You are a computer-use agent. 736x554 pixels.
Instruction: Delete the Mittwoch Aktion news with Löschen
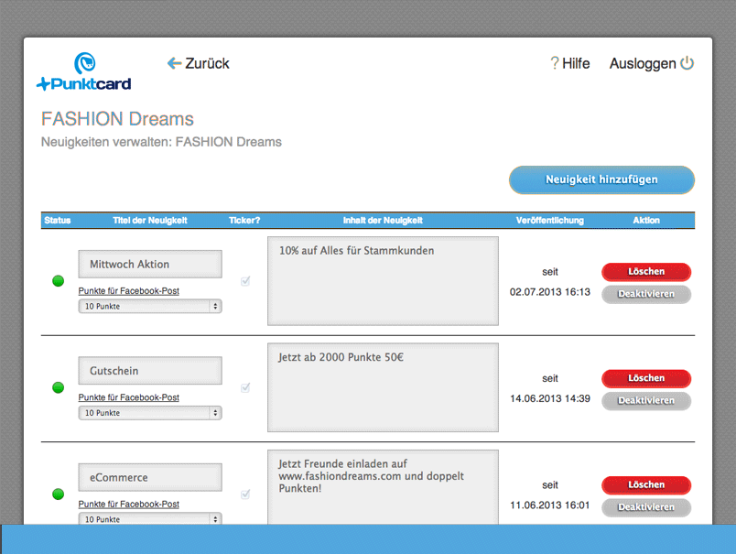pyautogui.click(x=646, y=272)
